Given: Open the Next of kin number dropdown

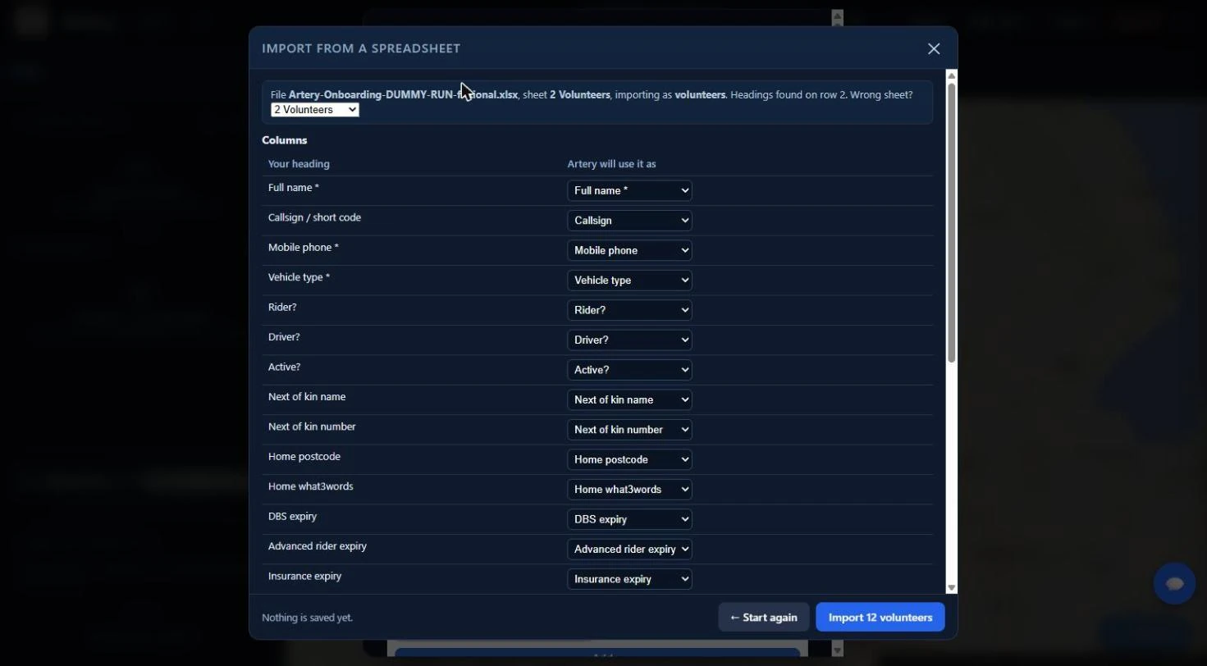Looking at the screenshot, I should click(x=629, y=430).
